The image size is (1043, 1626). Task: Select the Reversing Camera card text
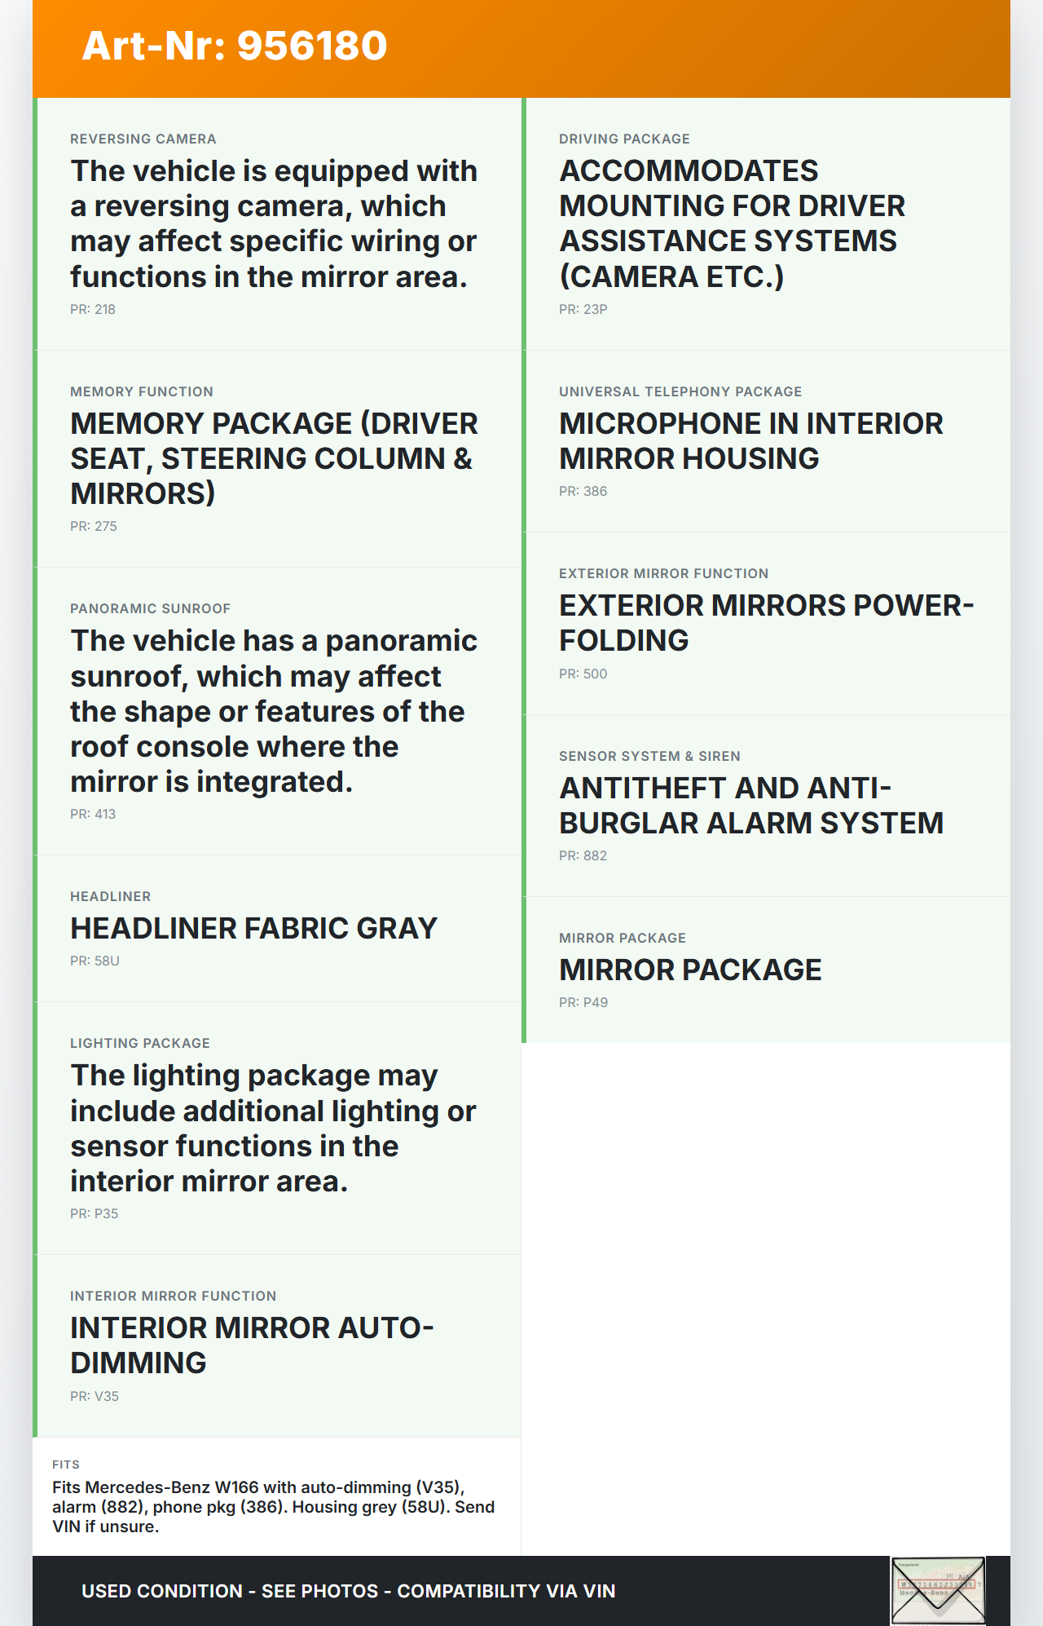pos(274,223)
